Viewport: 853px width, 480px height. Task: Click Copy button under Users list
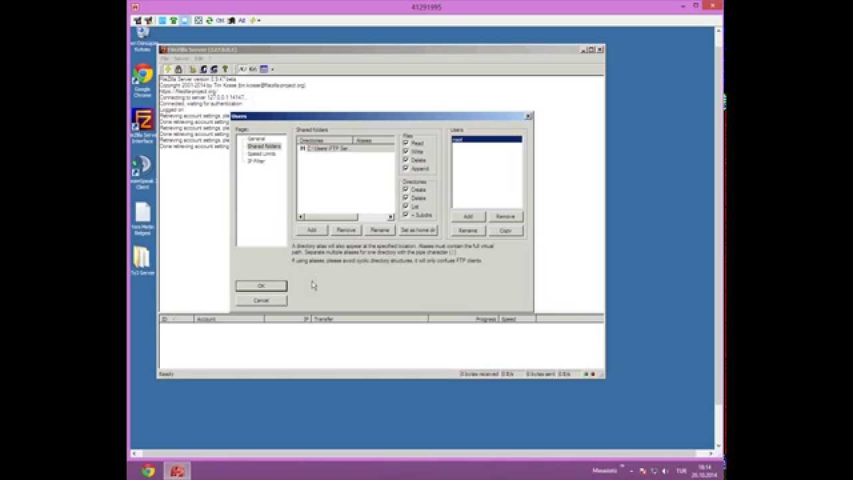(505, 231)
